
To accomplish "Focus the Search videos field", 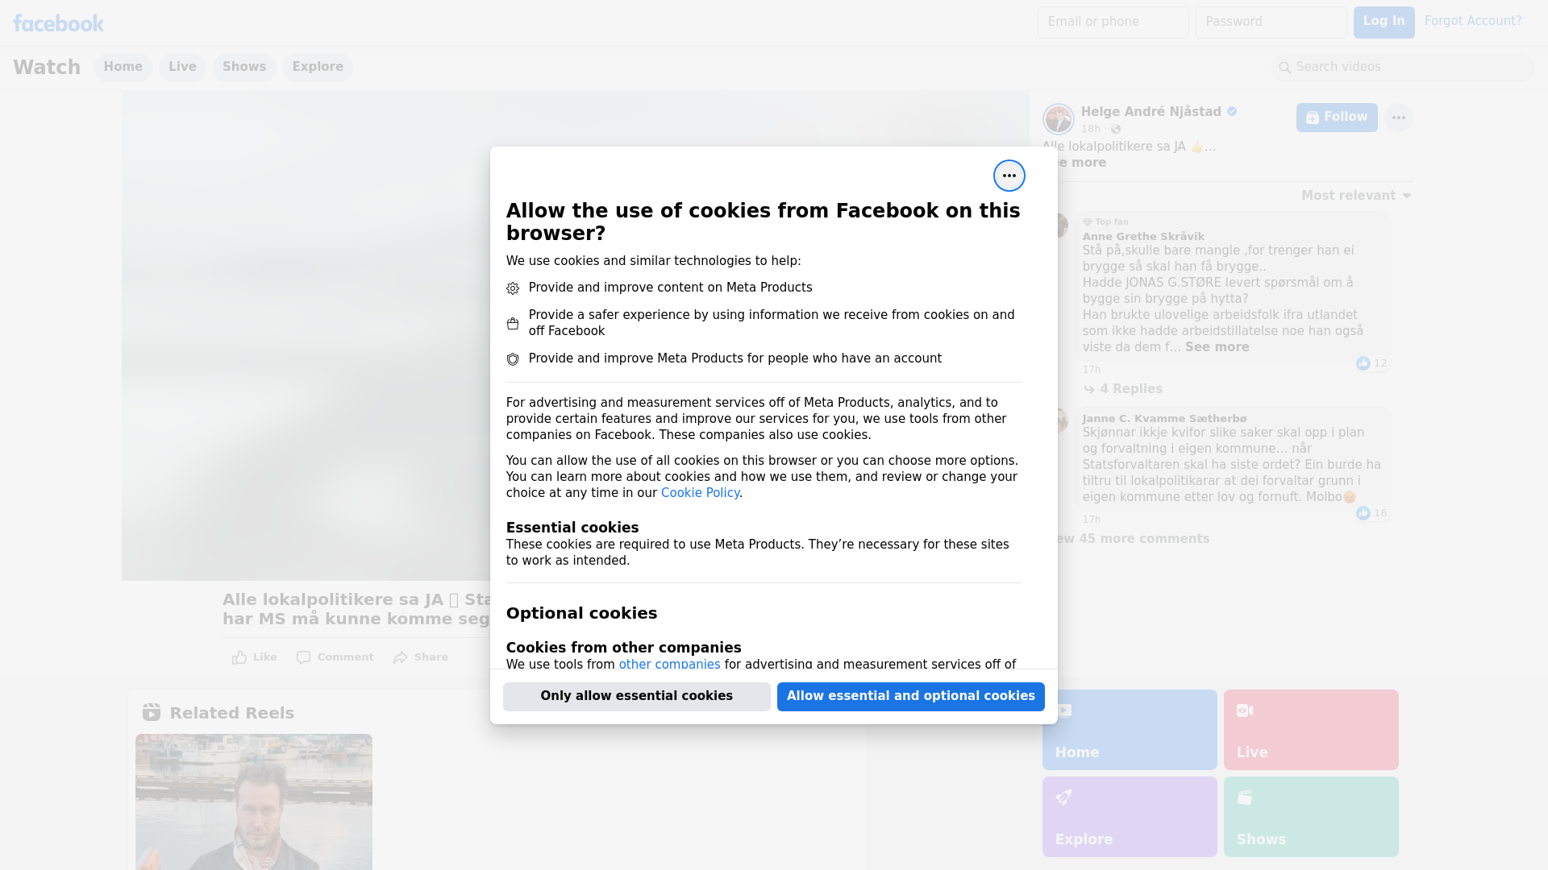I will point(1402,67).
